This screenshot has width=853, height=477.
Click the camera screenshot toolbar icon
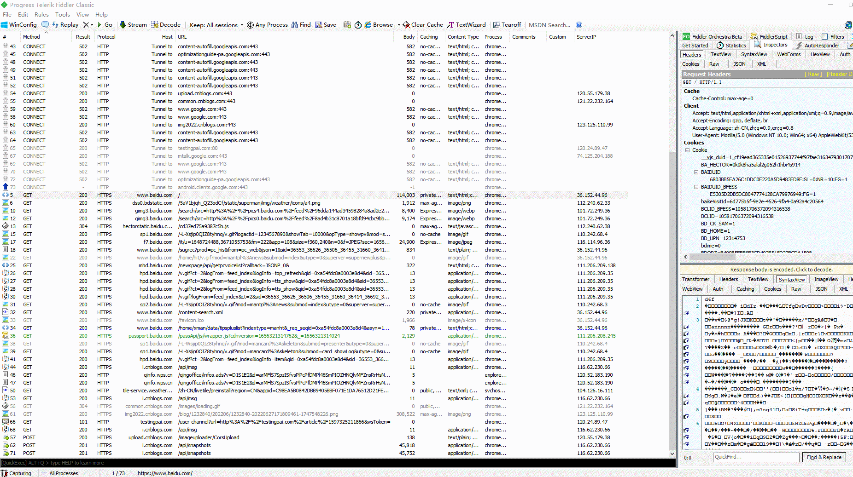347,25
